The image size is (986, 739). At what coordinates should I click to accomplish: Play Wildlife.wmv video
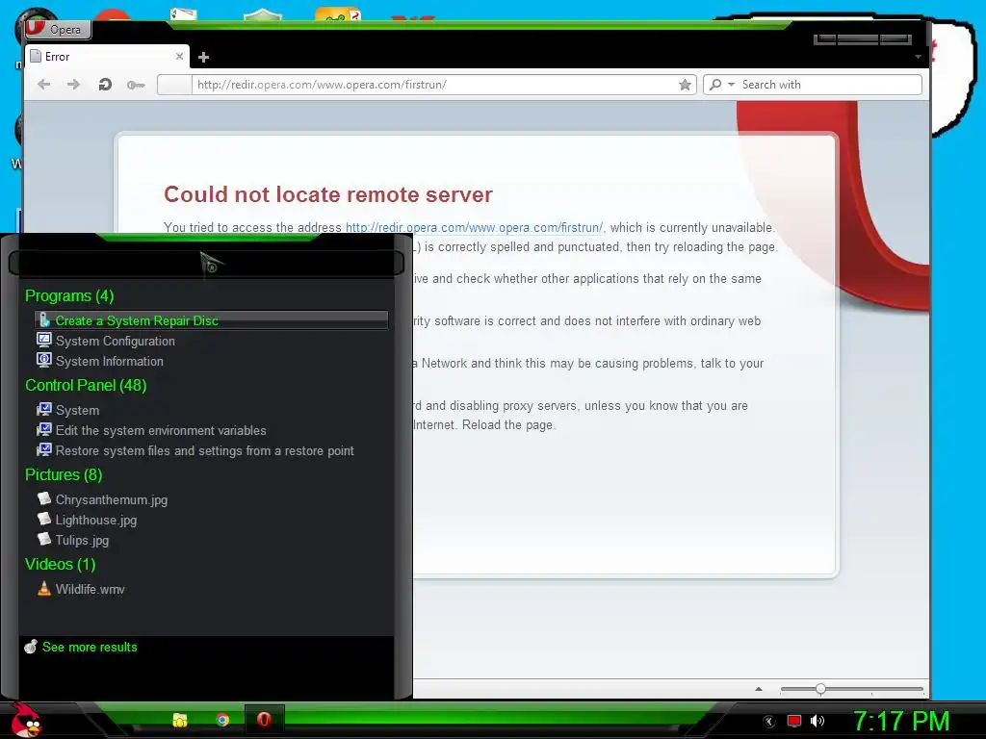(x=90, y=590)
